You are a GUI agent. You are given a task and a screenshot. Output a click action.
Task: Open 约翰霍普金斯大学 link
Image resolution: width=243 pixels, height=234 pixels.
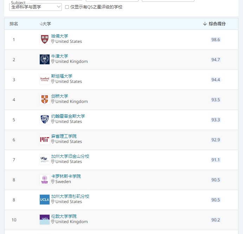coord(68,116)
